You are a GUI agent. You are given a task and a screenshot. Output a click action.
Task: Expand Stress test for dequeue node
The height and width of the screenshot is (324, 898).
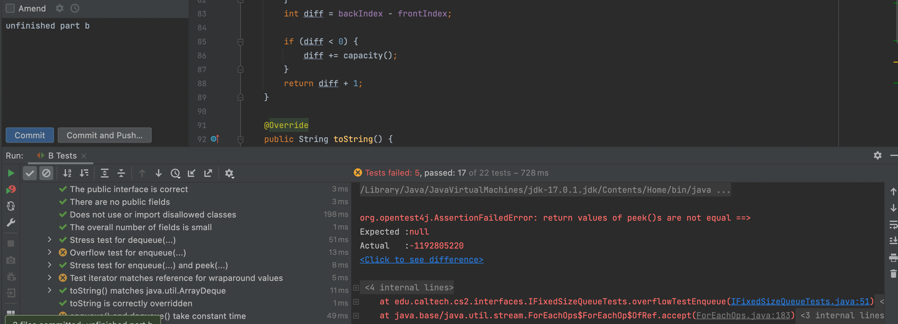tap(50, 240)
